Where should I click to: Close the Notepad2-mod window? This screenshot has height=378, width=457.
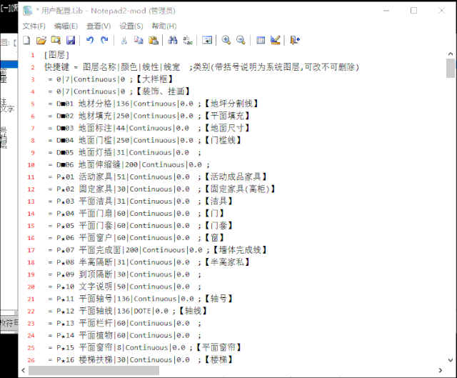click(x=441, y=11)
